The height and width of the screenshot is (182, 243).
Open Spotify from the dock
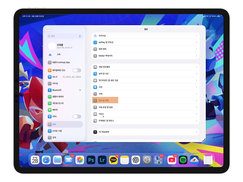click(183, 160)
